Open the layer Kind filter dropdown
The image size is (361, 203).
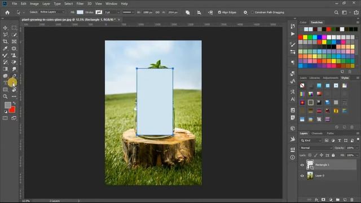point(311,140)
